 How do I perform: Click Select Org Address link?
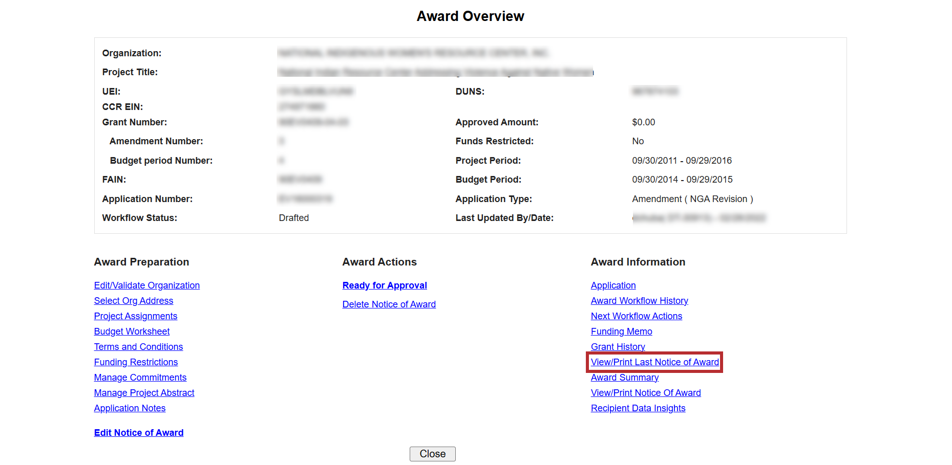(133, 301)
